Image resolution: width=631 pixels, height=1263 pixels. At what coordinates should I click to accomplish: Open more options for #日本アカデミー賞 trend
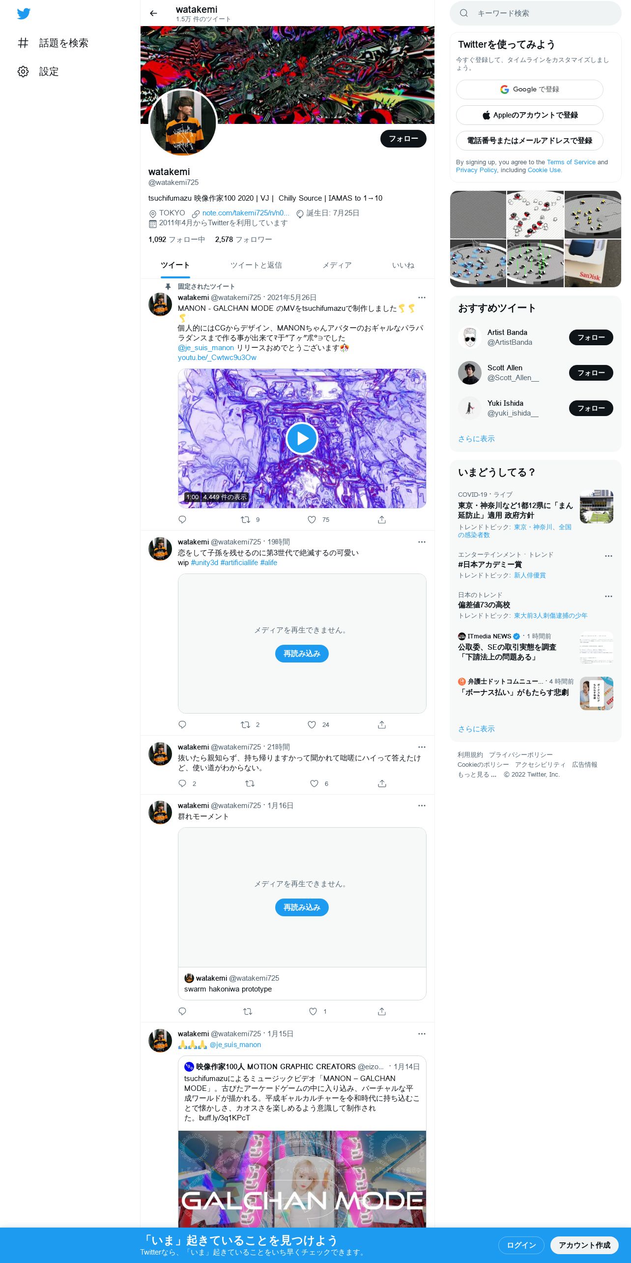pyautogui.click(x=608, y=556)
